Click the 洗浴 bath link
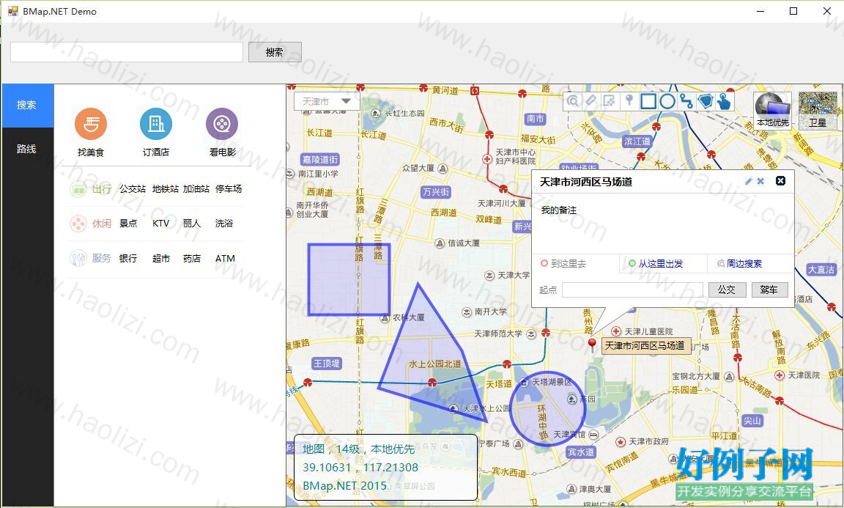Image resolution: width=844 pixels, height=508 pixels. (x=224, y=224)
